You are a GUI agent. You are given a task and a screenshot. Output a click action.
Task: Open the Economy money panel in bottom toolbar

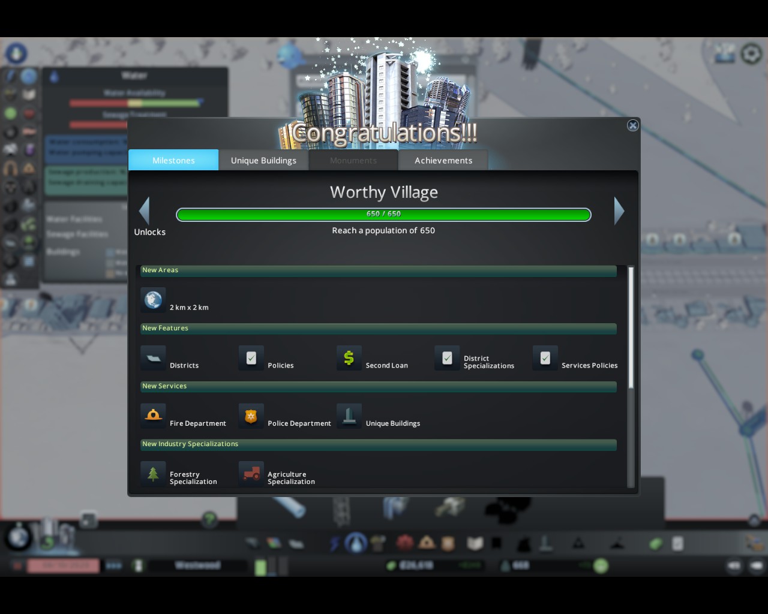(x=656, y=543)
